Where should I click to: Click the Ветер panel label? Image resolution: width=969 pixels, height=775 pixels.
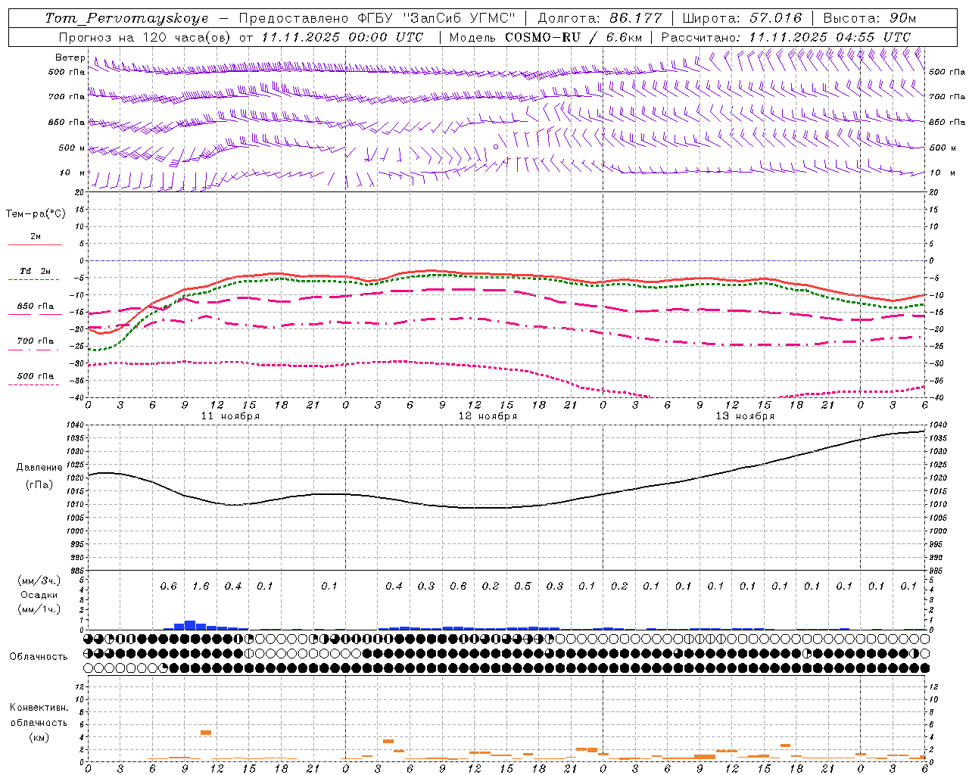(x=70, y=58)
